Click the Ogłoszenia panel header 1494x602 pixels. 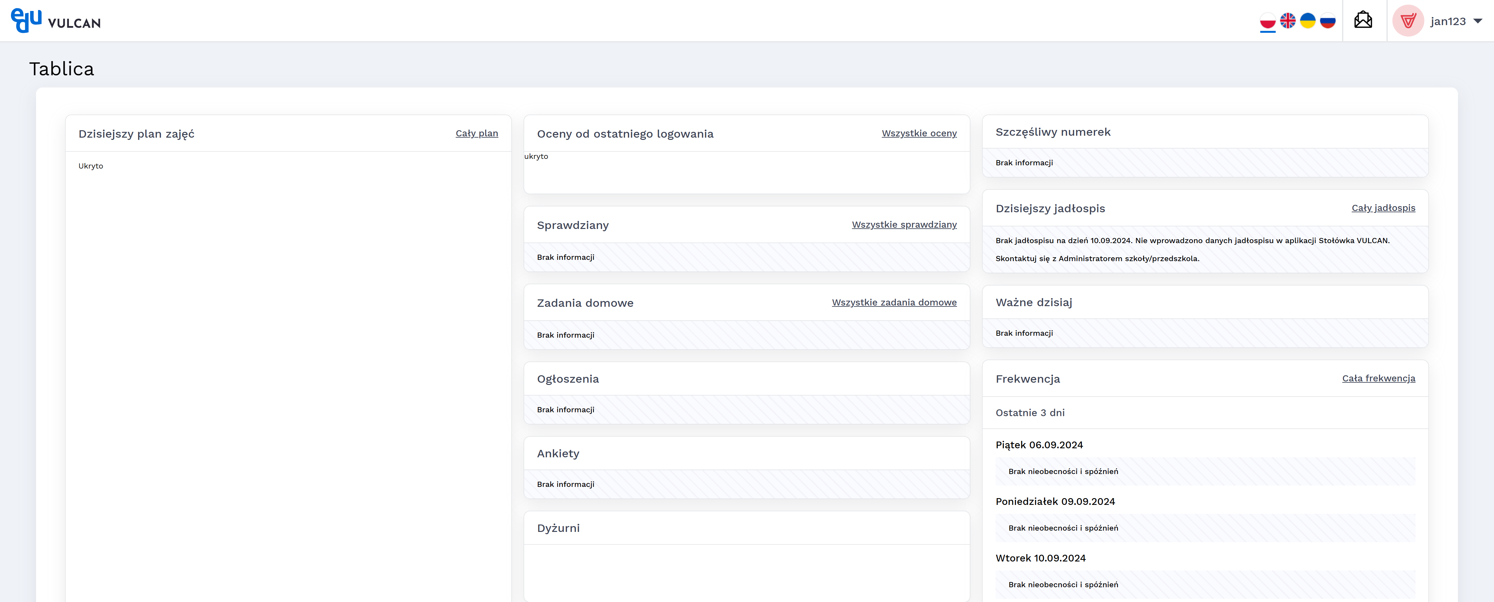568,379
